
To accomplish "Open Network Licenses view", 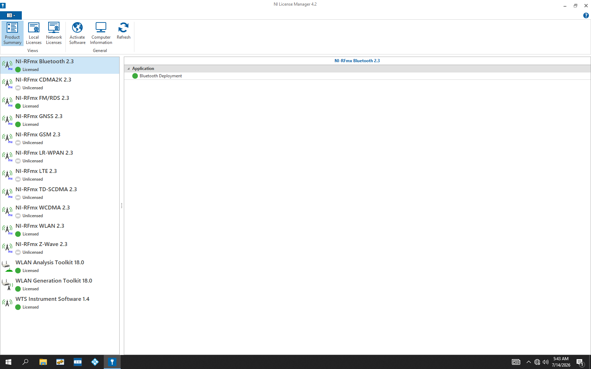I will coord(54,33).
